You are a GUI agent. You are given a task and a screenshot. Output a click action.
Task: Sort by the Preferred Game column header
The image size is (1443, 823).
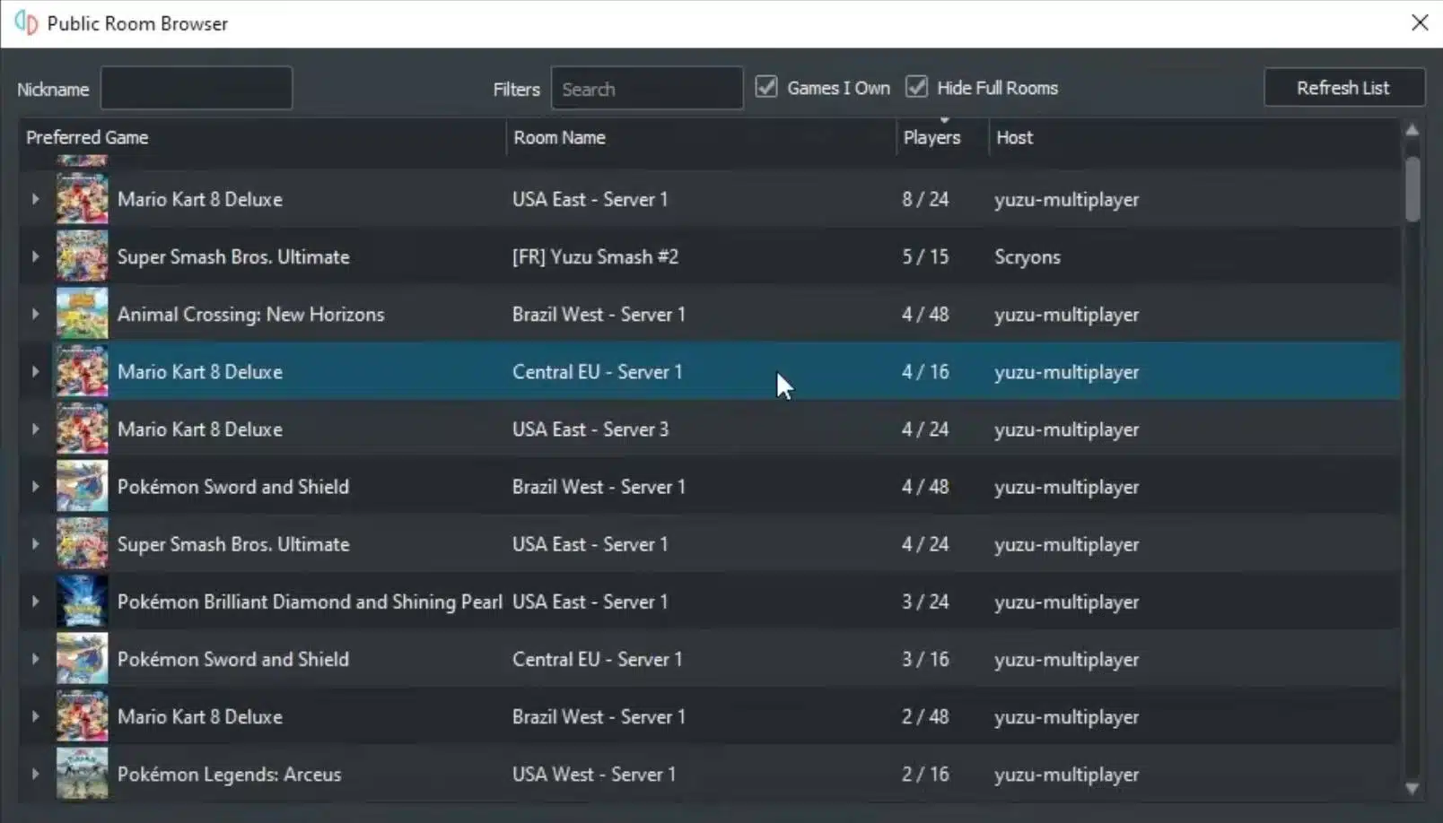(262, 137)
